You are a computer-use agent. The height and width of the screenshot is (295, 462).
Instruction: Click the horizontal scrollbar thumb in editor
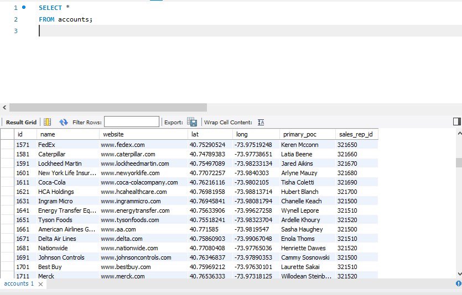coord(108,107)
